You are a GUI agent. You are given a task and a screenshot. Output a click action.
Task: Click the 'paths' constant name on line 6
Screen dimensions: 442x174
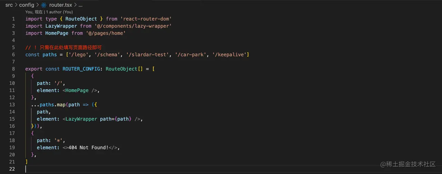point(50,55)
